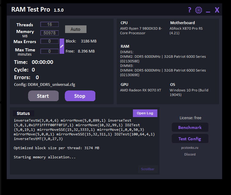Viewport: 231px width, 195px height.
Task: Click the inverseTestMT(3,0,27,3) log line
Action: tap(38, 139)
